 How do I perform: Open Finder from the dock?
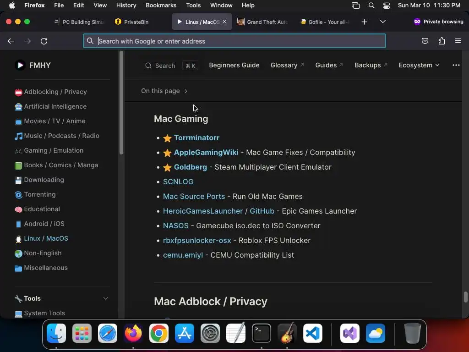point(56,333)
